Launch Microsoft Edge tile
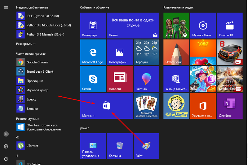Viewport: 248px width, 165px height. point(93,52)
